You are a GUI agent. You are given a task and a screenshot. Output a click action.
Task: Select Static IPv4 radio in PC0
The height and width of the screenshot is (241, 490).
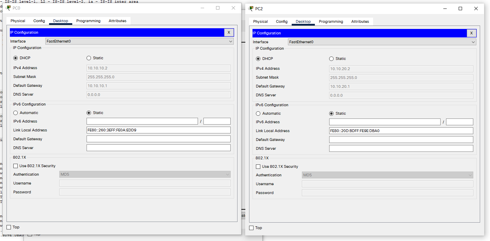click(89, 58)
